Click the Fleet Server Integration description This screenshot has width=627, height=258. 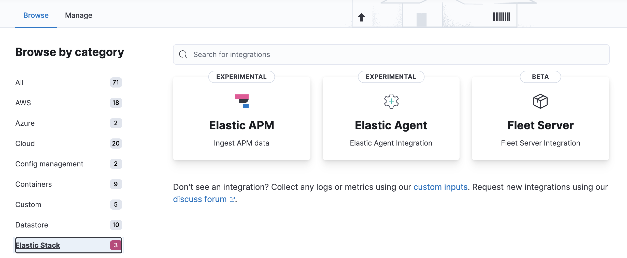point(540,143)
